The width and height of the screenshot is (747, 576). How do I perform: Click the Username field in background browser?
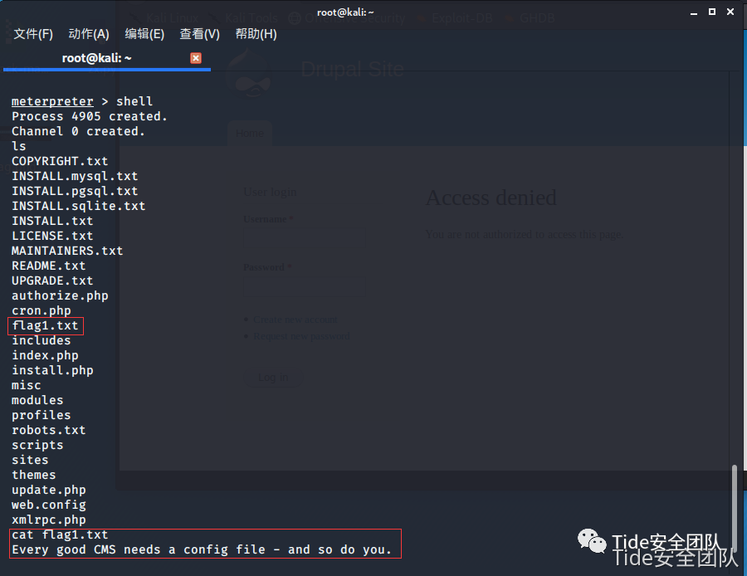[x=305, y=237]
